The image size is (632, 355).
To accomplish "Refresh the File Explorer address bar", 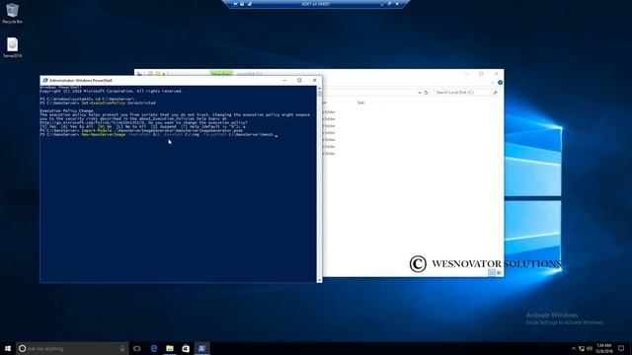I will point(426,93).
